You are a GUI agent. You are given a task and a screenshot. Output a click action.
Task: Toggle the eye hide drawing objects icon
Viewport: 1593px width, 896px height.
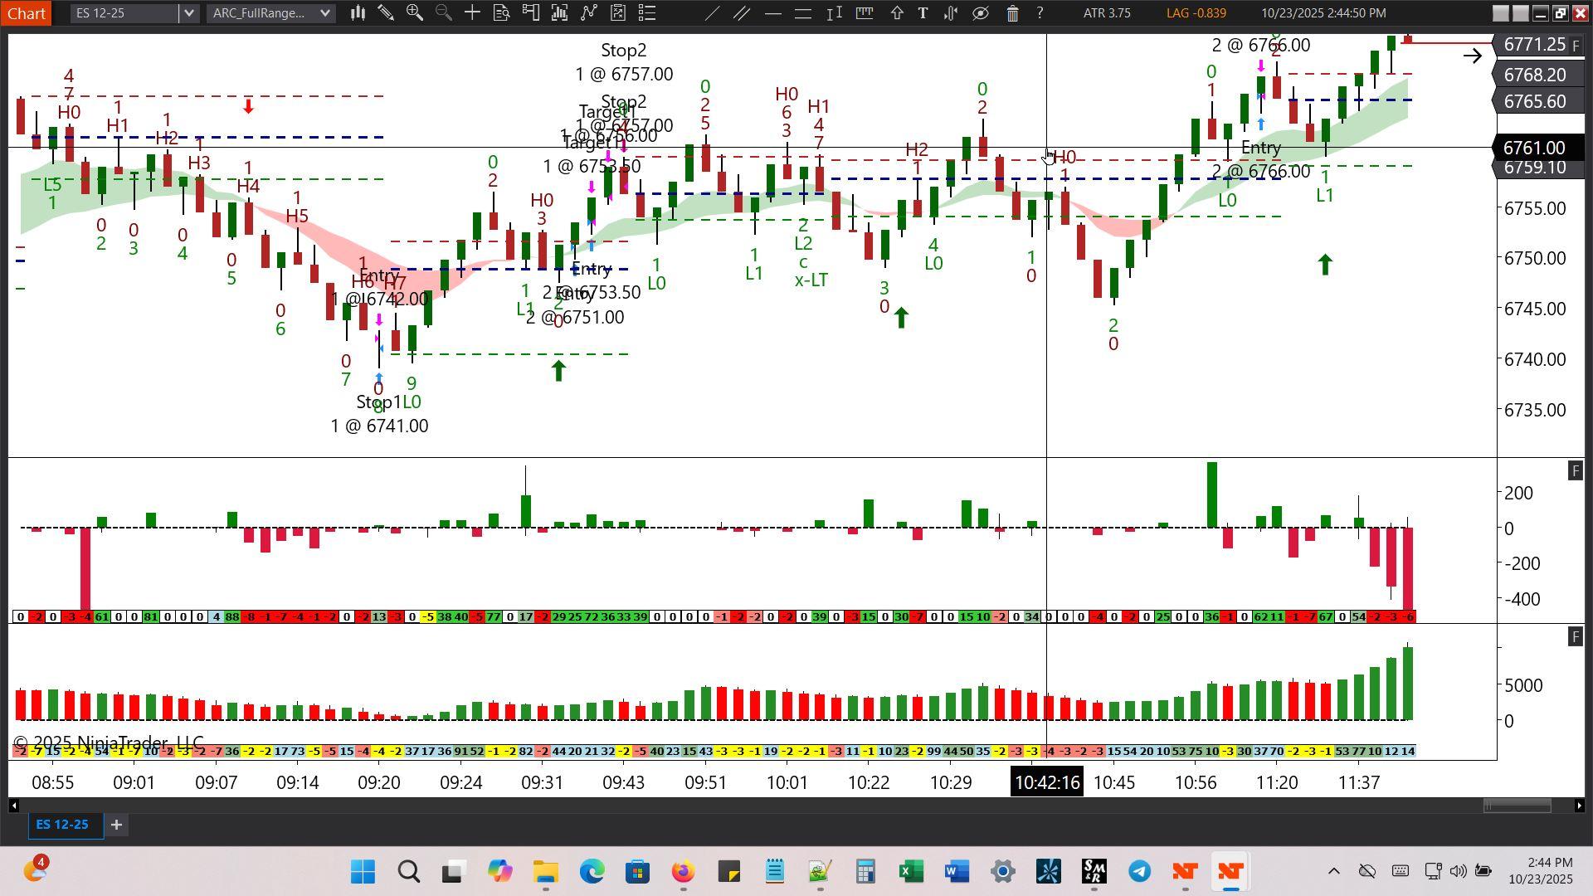tap(981, 13)
